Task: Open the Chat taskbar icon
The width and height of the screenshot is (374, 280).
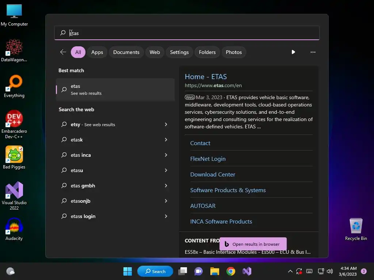Action: [198, 271]
